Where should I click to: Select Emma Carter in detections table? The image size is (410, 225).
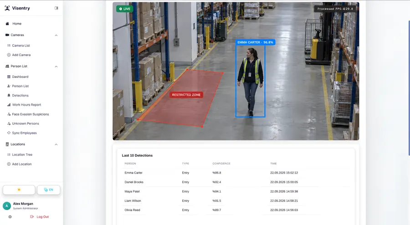[133, 173]
